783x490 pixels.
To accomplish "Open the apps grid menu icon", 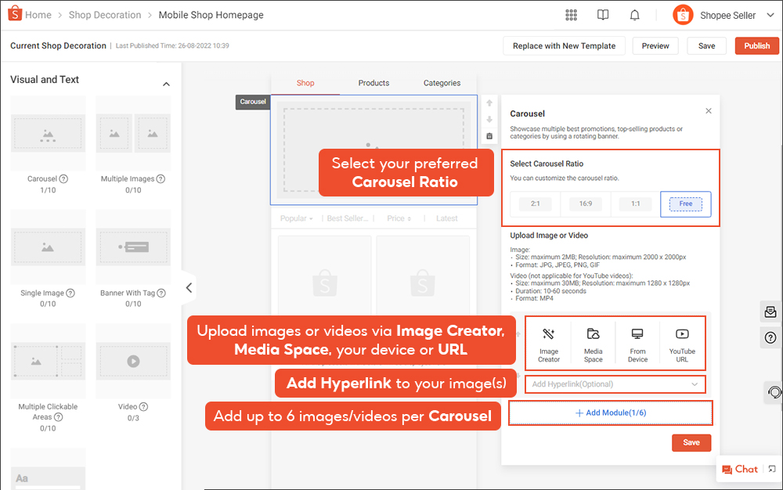I will coord(570,15).
